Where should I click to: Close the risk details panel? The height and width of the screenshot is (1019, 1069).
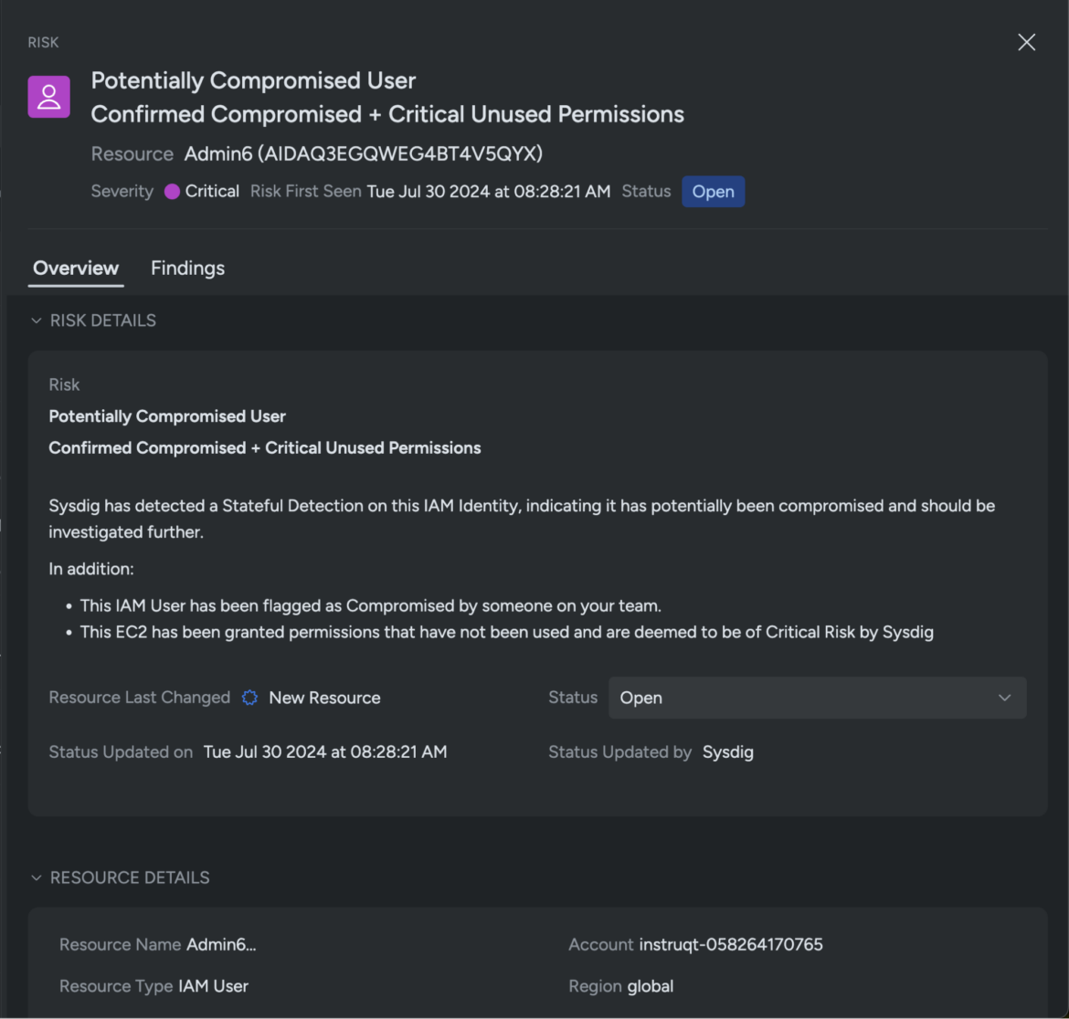tap(1026, 42)
